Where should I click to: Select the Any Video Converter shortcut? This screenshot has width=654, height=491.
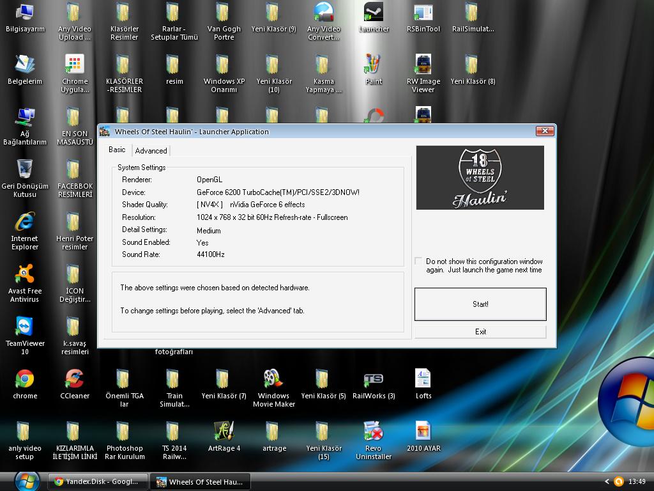click(x=324, y=21)
